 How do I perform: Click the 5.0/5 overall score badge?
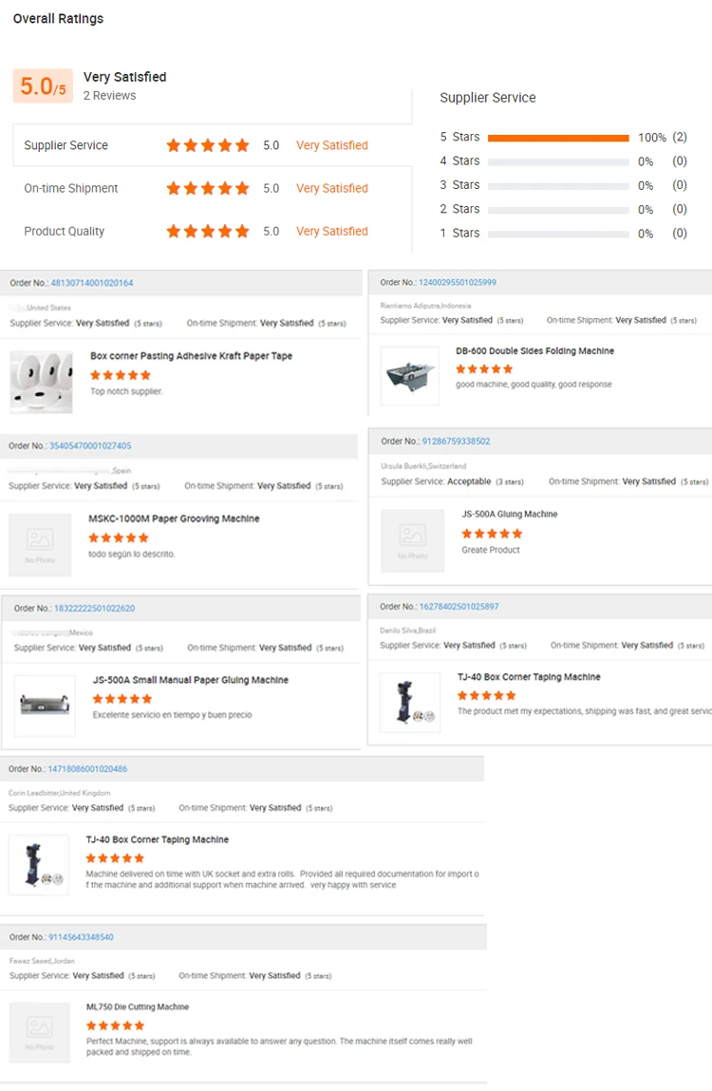click(43, 86)
